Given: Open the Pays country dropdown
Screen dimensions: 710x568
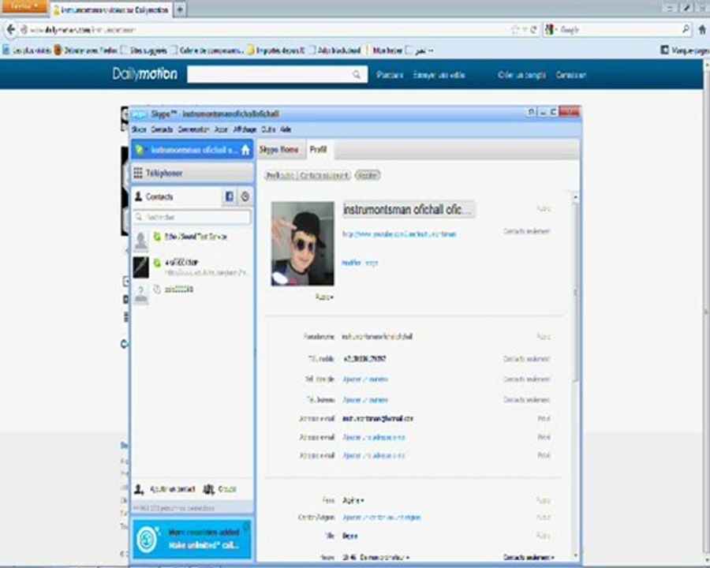Looking at the screenshot, I should click(353, 500).
